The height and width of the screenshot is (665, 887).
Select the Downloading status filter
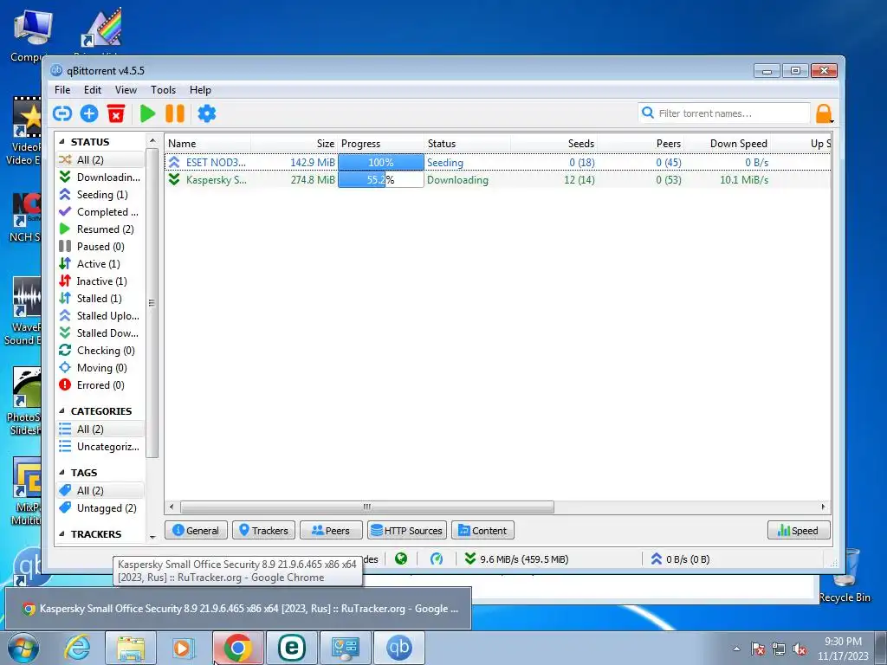(x=100, y=177)
